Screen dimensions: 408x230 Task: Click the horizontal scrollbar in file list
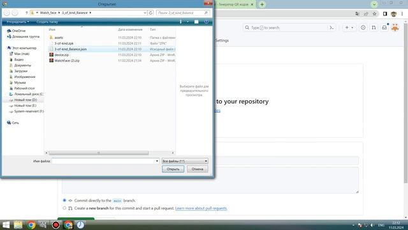coord(99,153)
